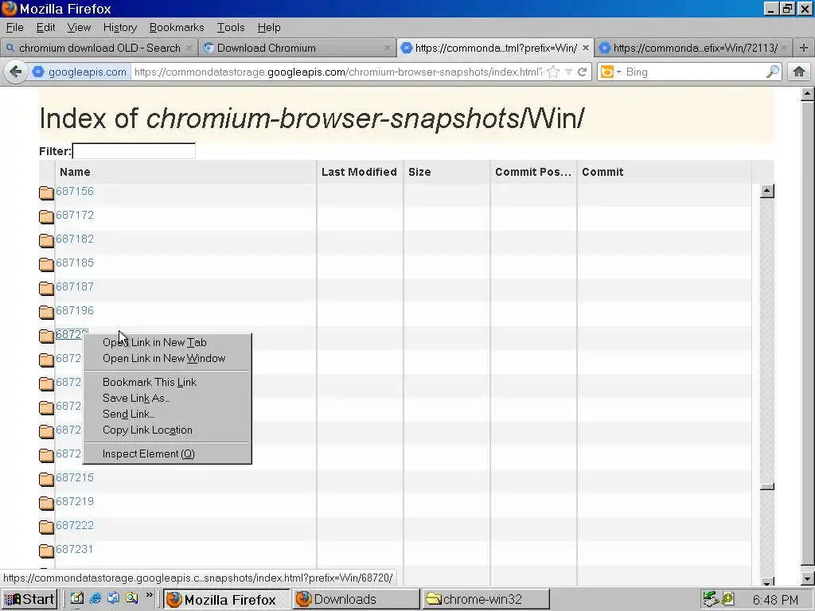
Task: Click folder icon beside 687185
Action: click(46, 264)
